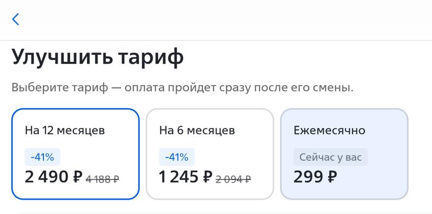Select the 12-month tariff card

coord(75,153)
